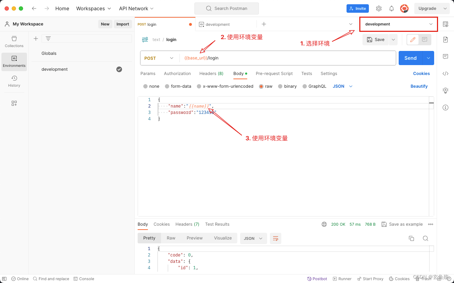Screen dimensions: 454x283
Task: Expand the Upgrade dropdown arrow
Action: [445, 8]
